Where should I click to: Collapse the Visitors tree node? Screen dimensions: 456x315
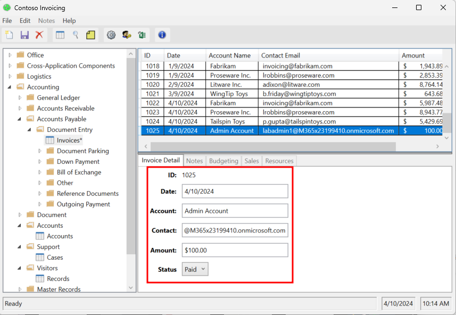(x=20, y=268)
